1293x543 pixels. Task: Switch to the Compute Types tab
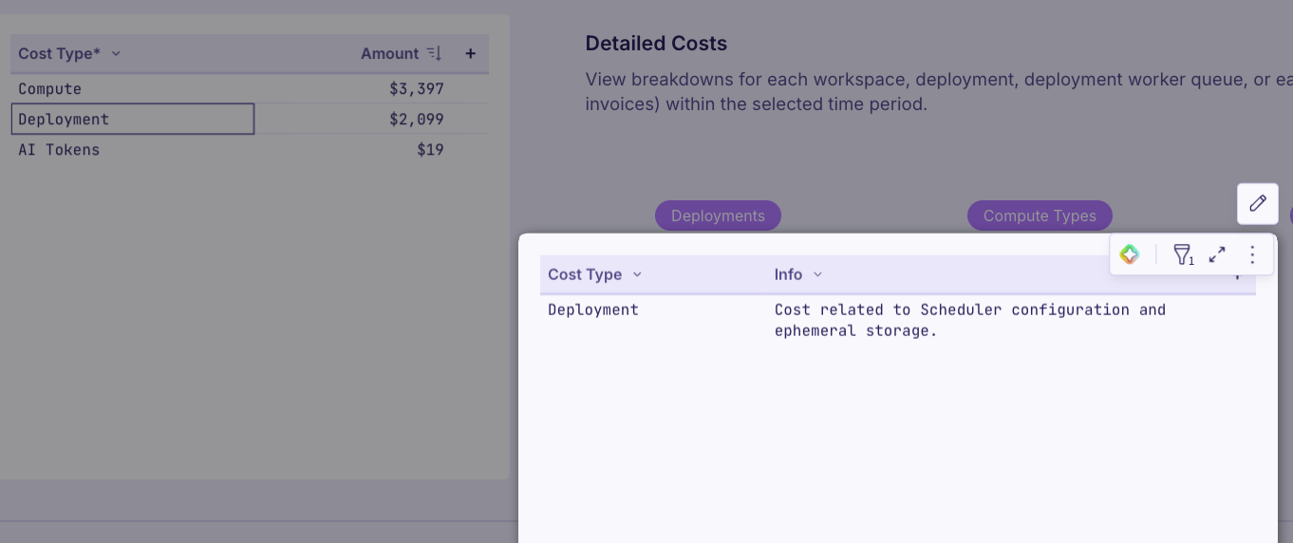click(1040, 215)
